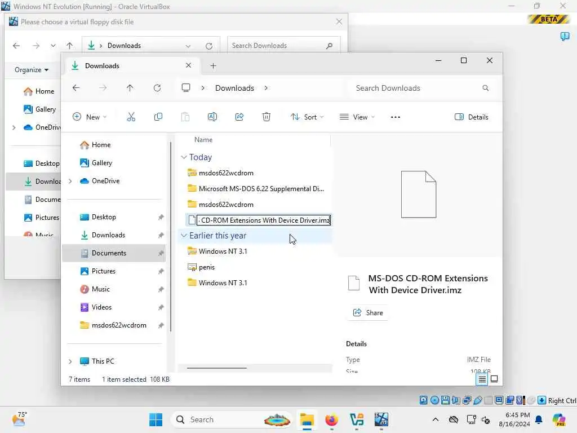Image resolution: width=577 pixels, height=433 pixels.
Task: Click the clock showing 6:45 PM
Action: (514, 419)
